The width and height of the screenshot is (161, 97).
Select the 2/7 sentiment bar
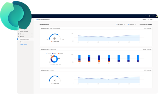click(x=118, y=58)
